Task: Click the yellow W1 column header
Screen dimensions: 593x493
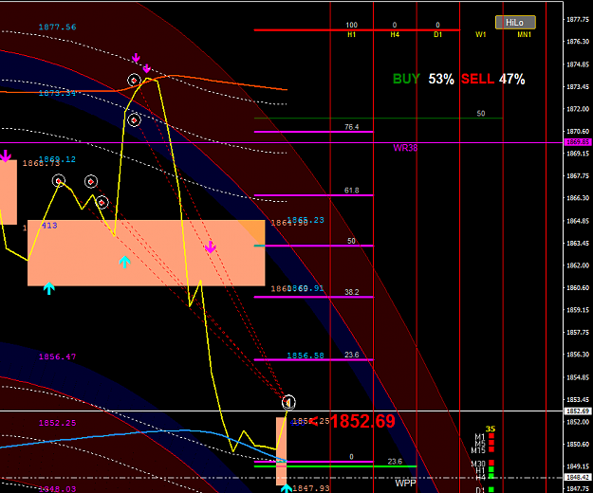Action: tap(481, 35)
